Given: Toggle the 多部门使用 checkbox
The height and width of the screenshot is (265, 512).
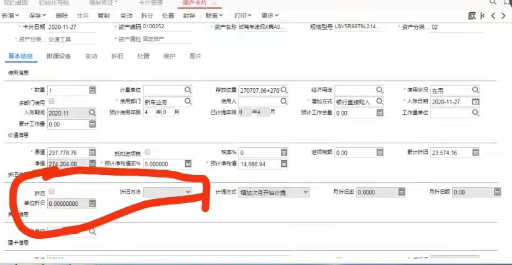Looking at the screenshot, I should [51, 102].
